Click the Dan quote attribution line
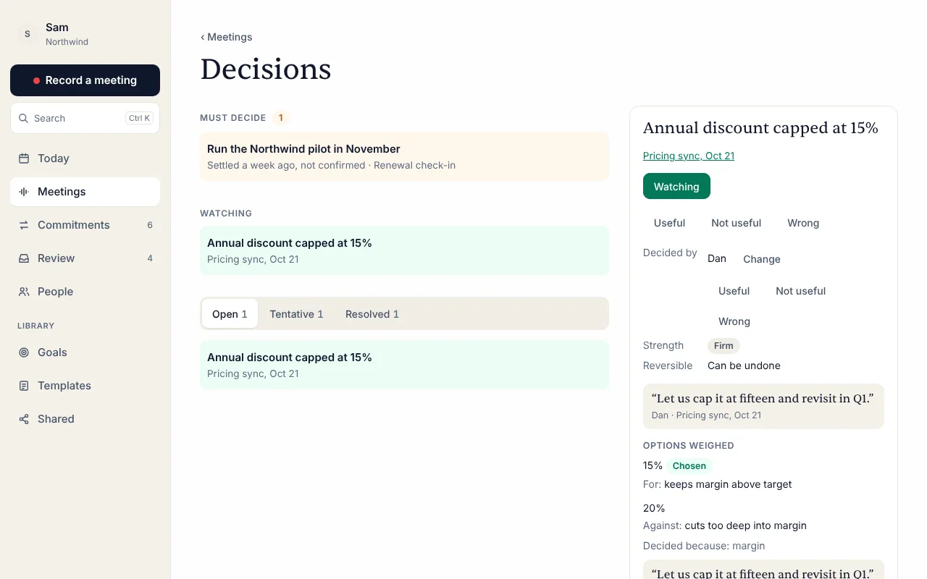Screen dimensions: 927x579 [706, 415]
